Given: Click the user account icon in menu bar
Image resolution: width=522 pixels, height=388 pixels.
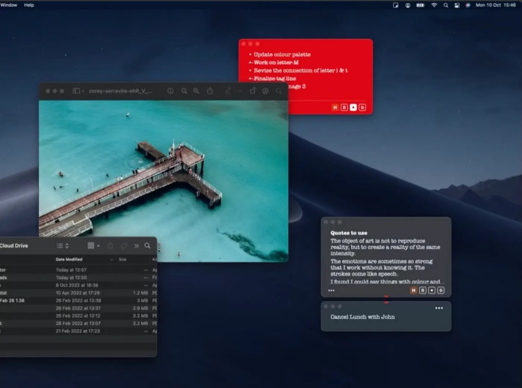Looking at the screenshot, I should [x=407, y=5].
